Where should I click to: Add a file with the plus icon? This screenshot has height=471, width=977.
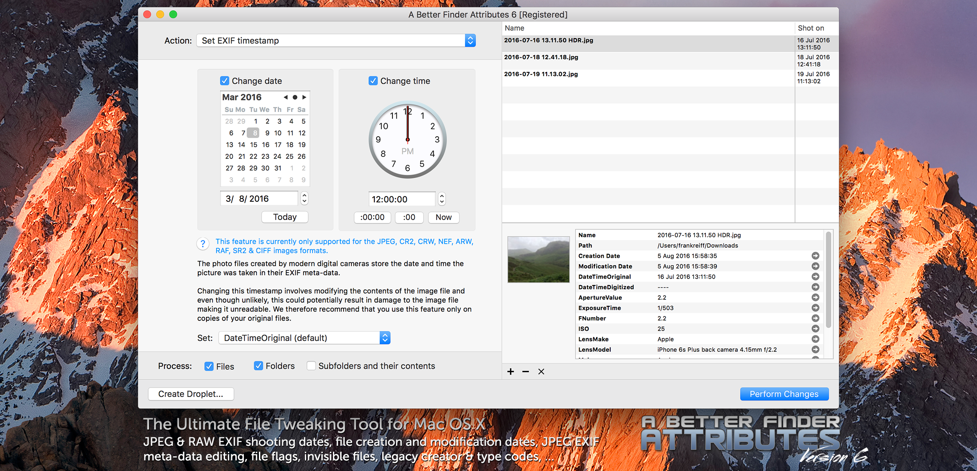[x=510, y=371]
